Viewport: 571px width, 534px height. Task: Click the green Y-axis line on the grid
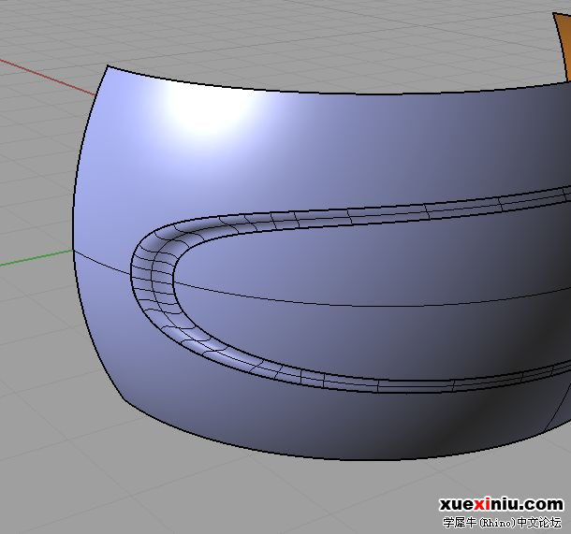[x=36, y=257]
